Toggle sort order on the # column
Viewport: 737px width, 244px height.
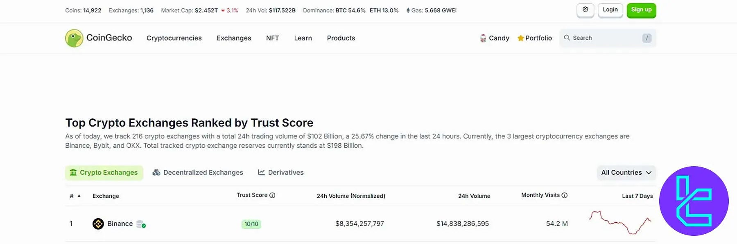coord(74,196)
